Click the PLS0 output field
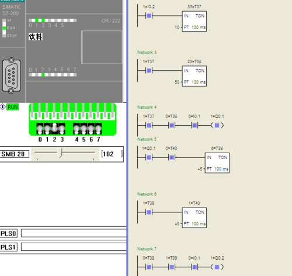The width and height of the screenshot is (292, 276). [74, 233]
